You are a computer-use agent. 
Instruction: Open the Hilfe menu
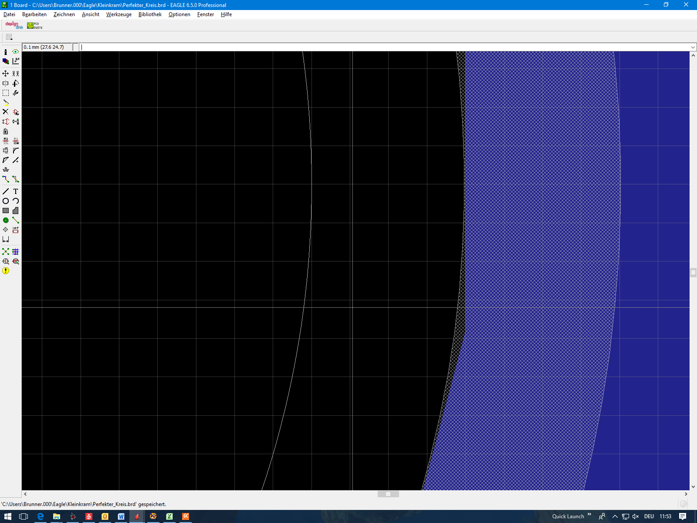pyautogui.click(x=226, y=14)
